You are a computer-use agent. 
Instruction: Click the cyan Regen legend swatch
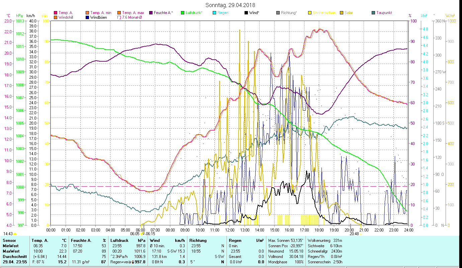214,13
